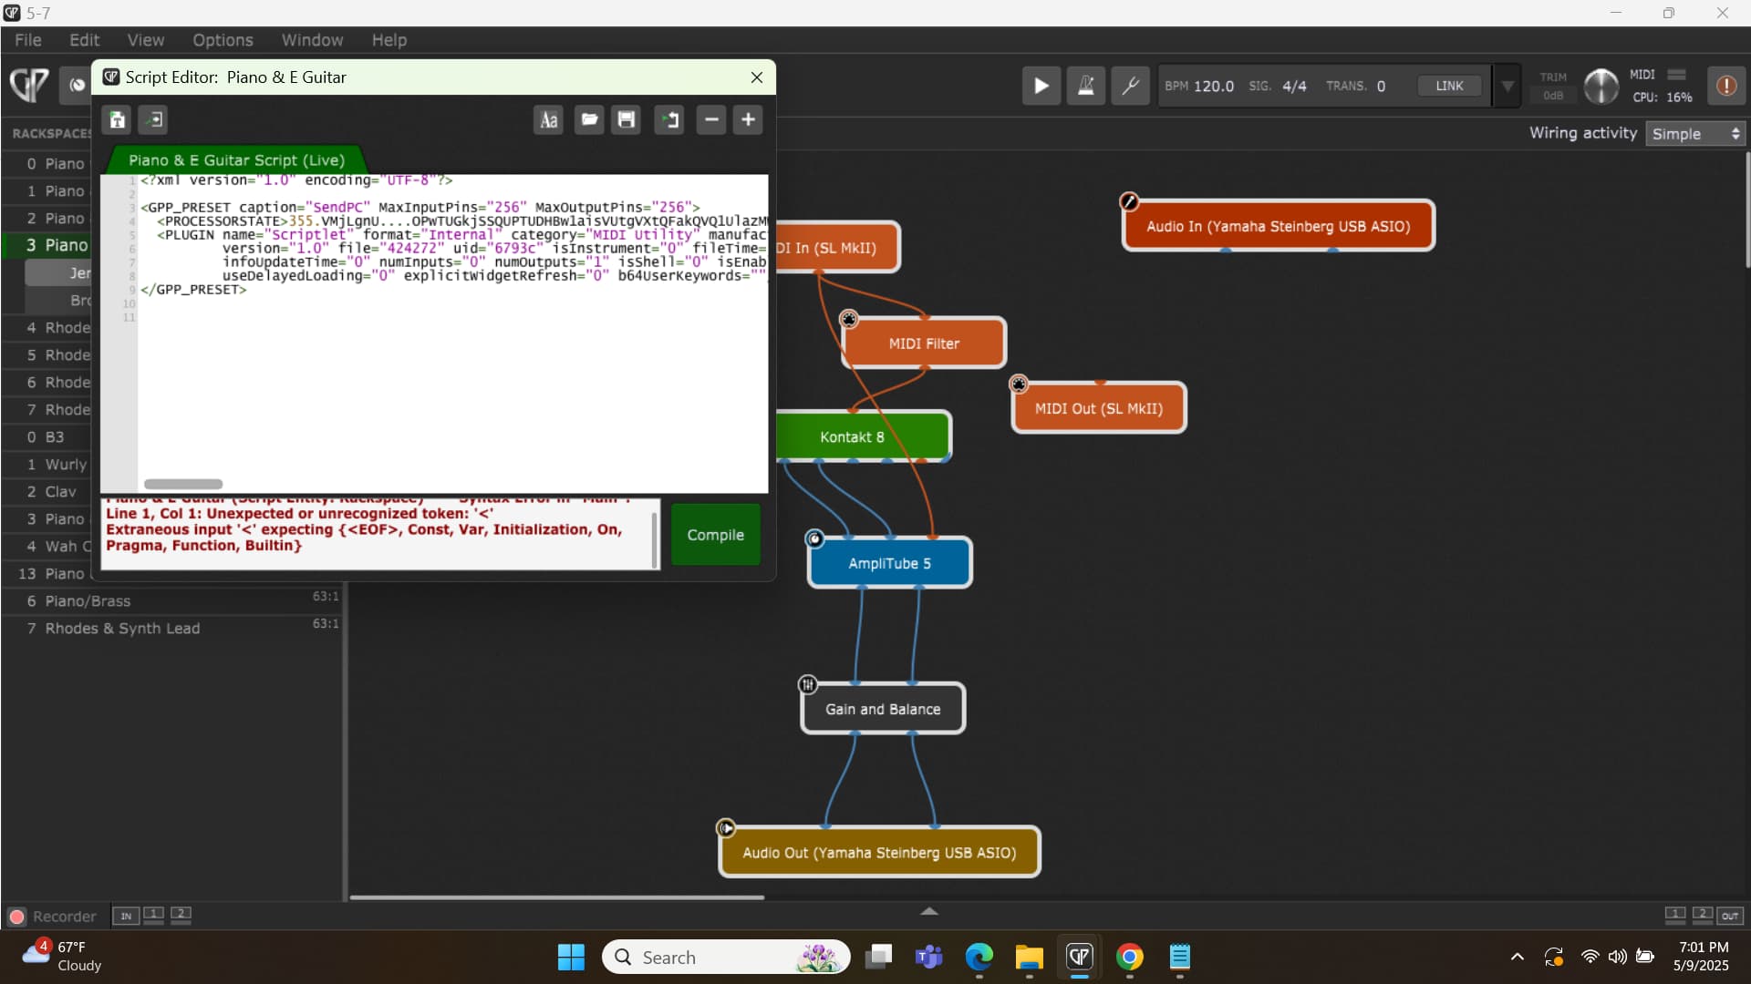Click the icon badge on MIDI Filter block
The image size is (1751, 984).
tap(849, 319)
